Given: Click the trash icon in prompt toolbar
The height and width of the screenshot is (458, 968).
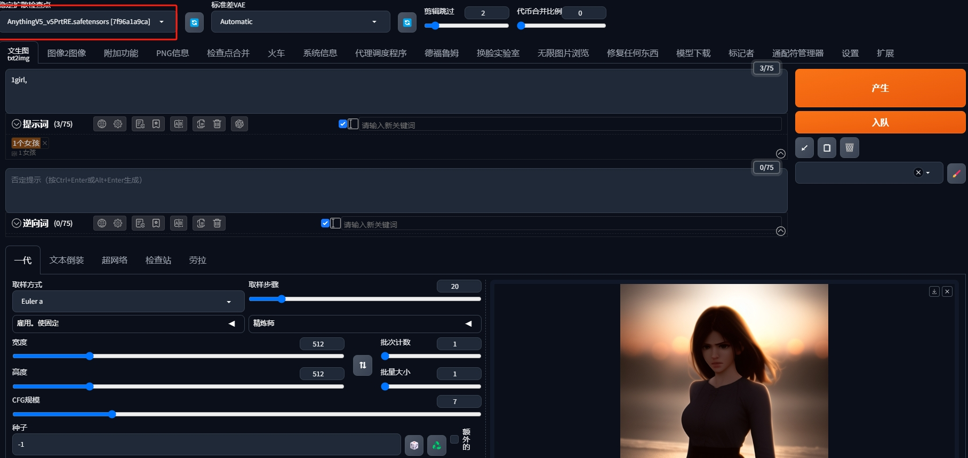Looking at the screenshot, I should (217, 124).
